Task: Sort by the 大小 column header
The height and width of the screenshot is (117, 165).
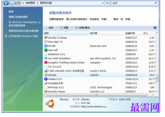Action: [x=149, y=33]
